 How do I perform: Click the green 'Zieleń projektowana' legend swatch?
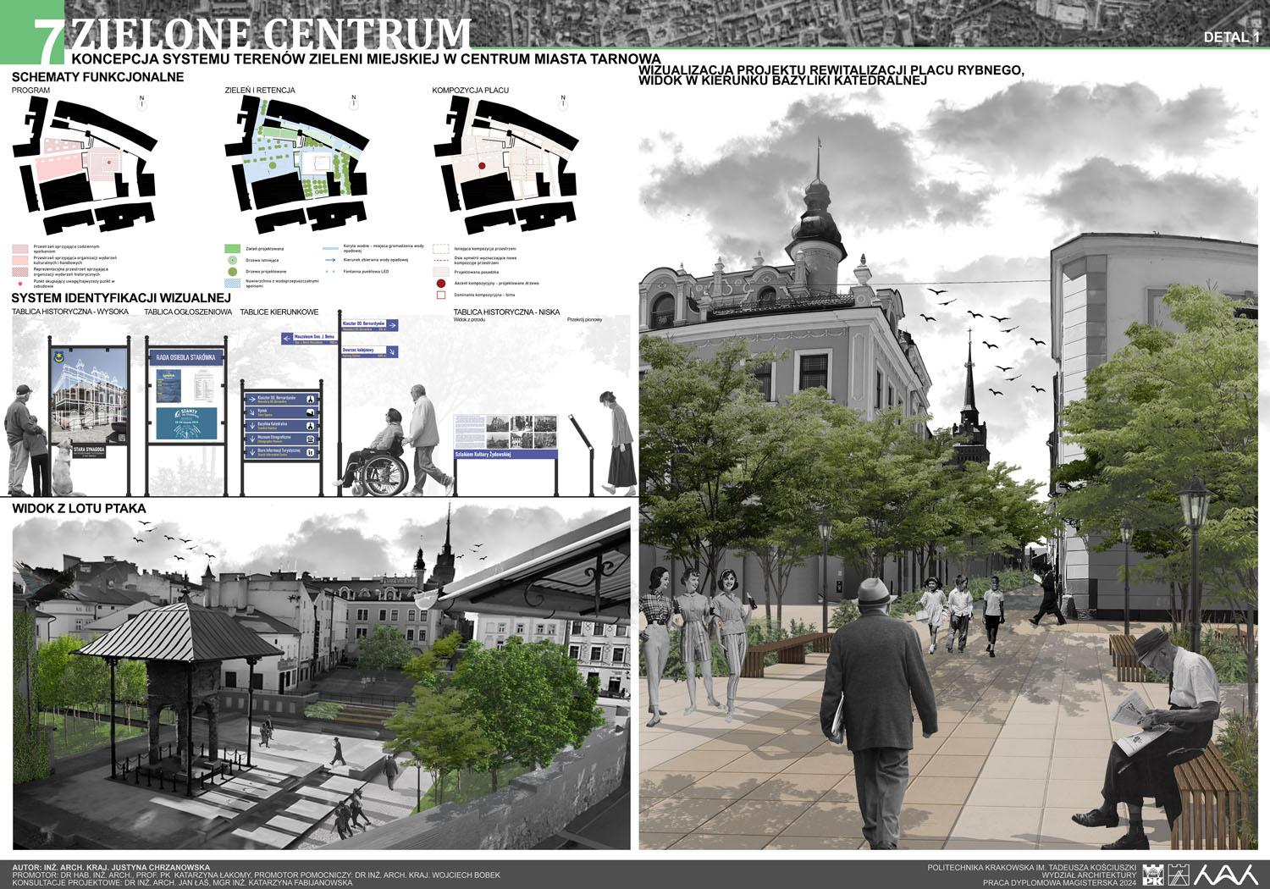(232, 249)
